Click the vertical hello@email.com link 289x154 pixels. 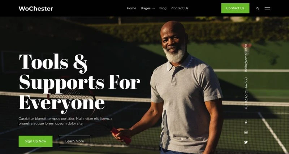click(x=246, y=58)
